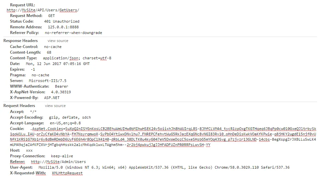Image resolution: width=318 pixels, height=184 pixels.
Task: Click the Referrer Policy value
Action: coord(73,33)
